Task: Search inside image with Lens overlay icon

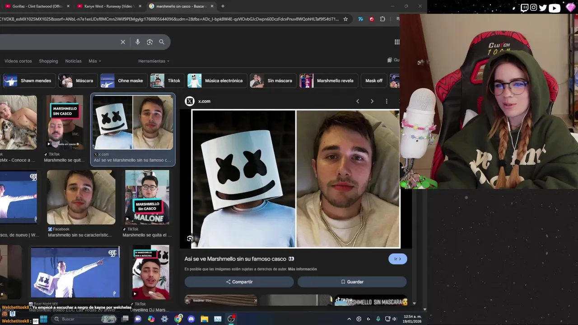Action: click(190, 239)
